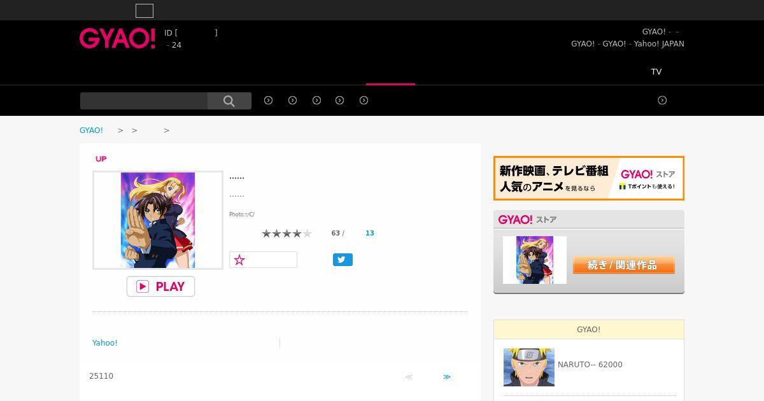This screenshot has width=764, height=401.
Task: Click the header GYAO! link on the top-right line
Action: point(654,32)
